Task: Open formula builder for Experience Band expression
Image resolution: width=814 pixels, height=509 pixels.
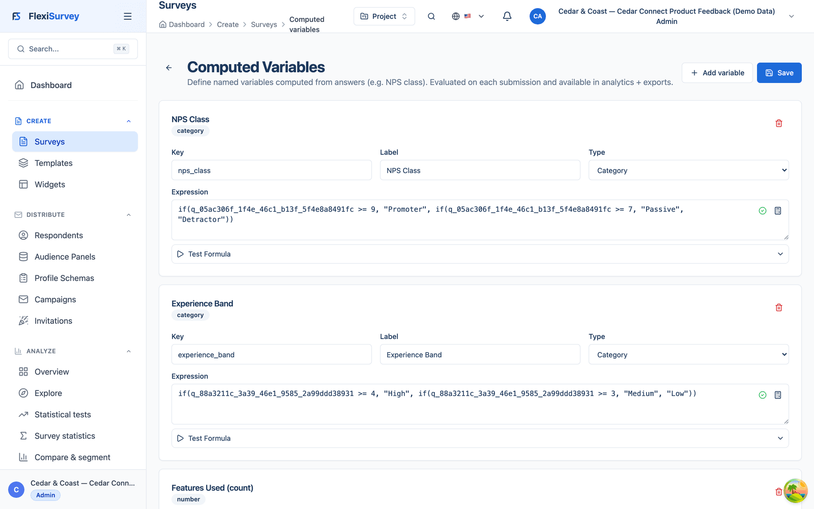Action: click(x=778, y=395)
